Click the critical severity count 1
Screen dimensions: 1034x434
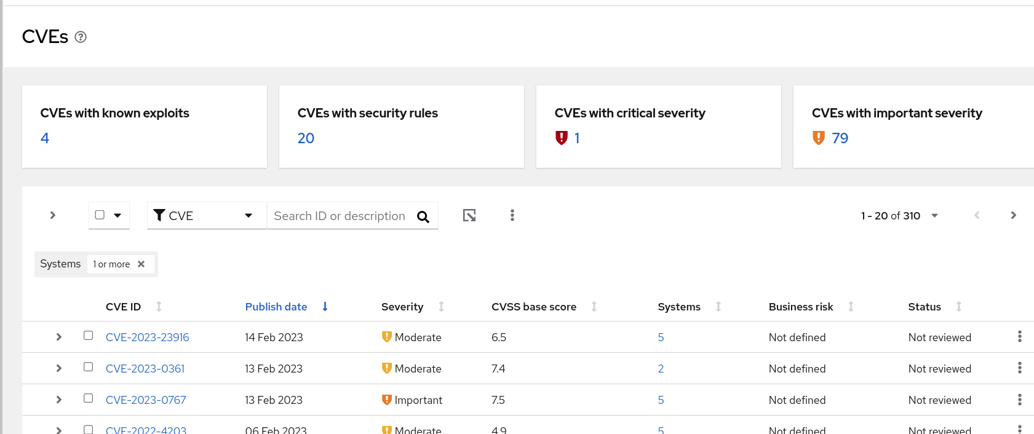[577, 138]
